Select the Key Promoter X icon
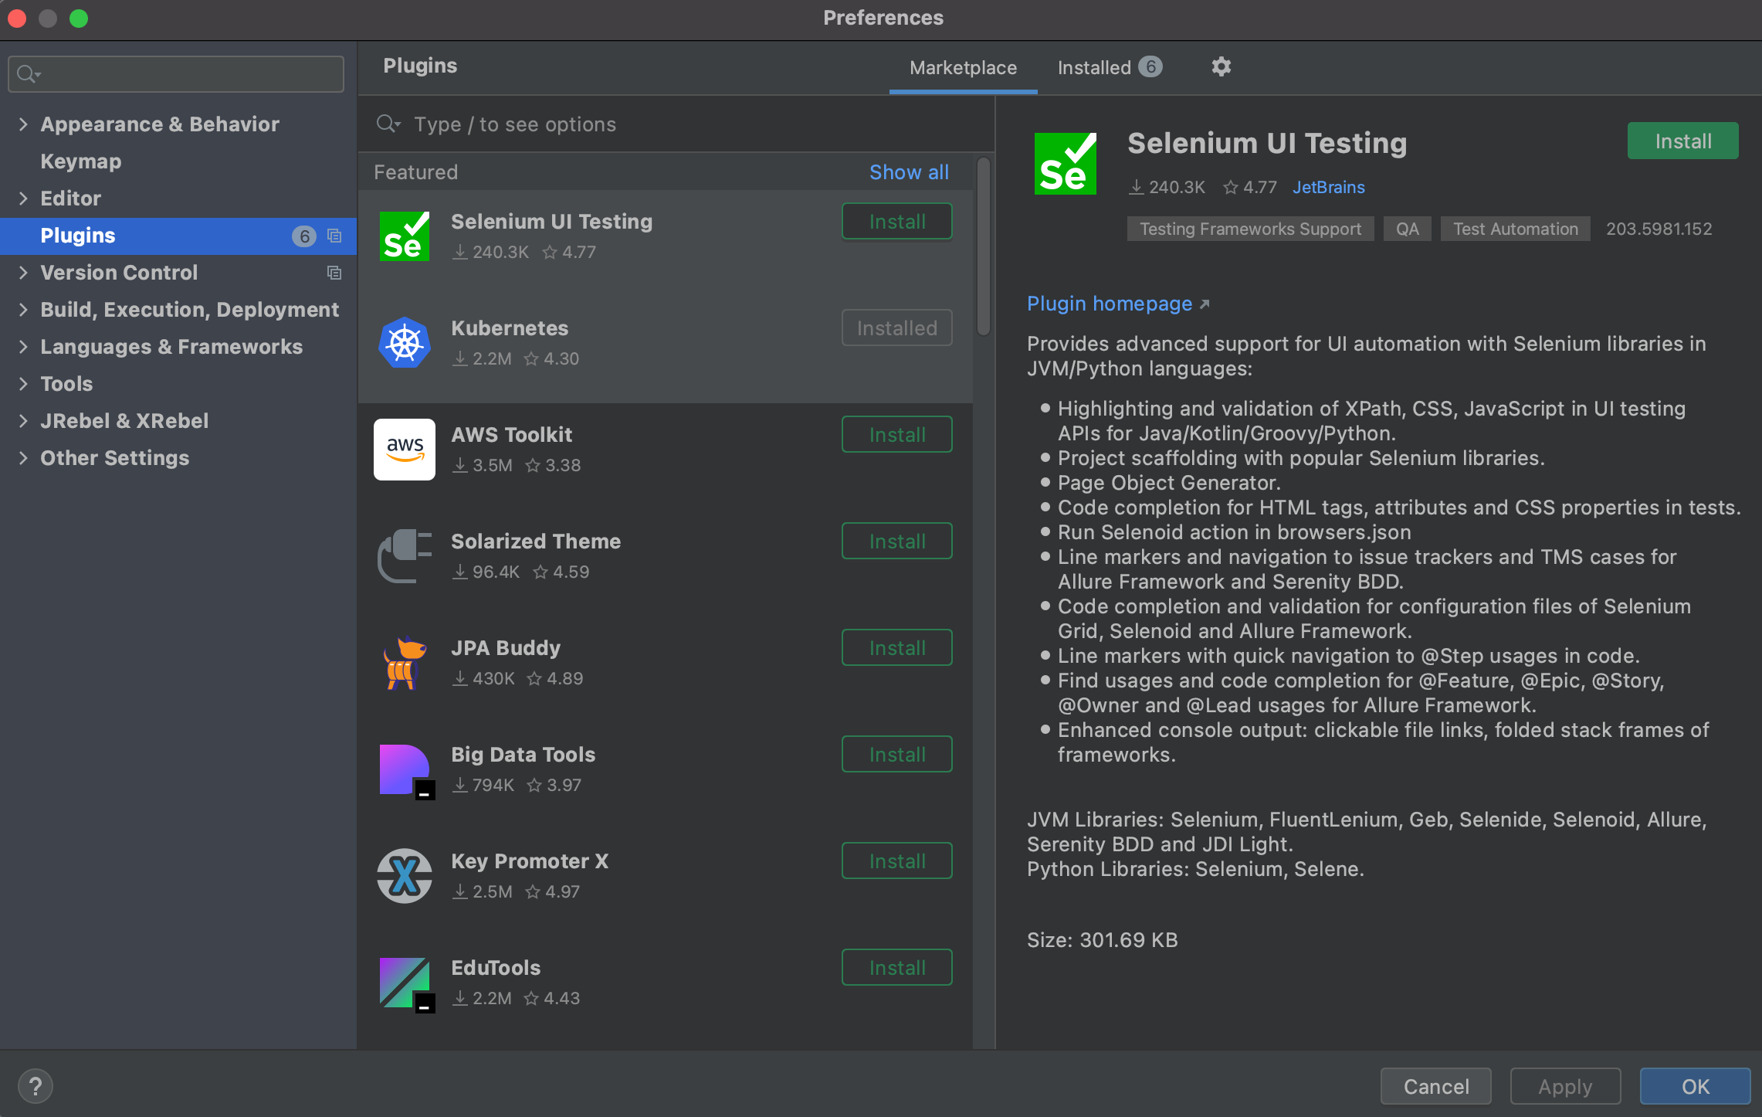 [404, 876]
